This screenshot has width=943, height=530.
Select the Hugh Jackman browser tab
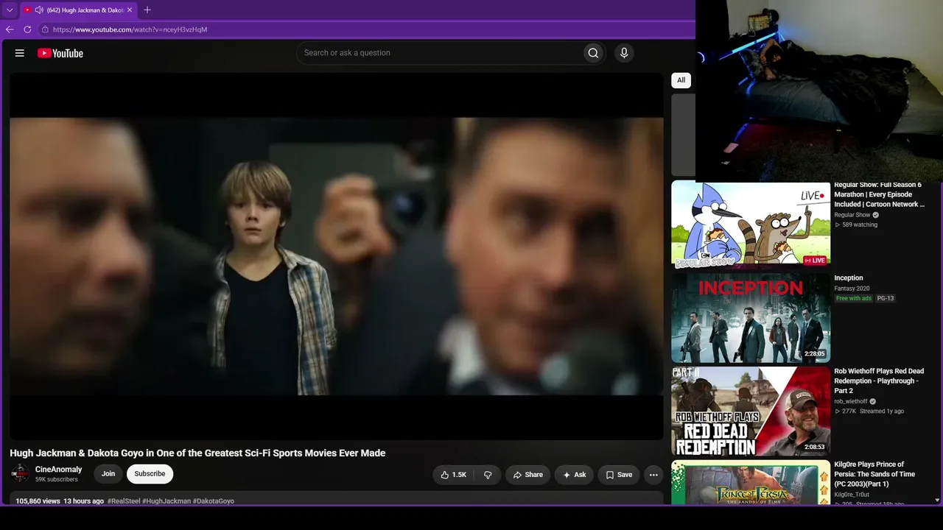(77, 10)
